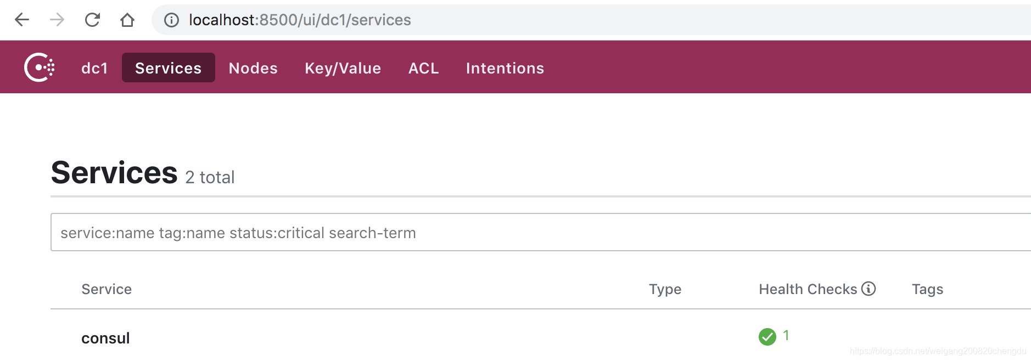Open the browser home icon
The width and height of the screenshot is (1031, 361).
point(127,20)
